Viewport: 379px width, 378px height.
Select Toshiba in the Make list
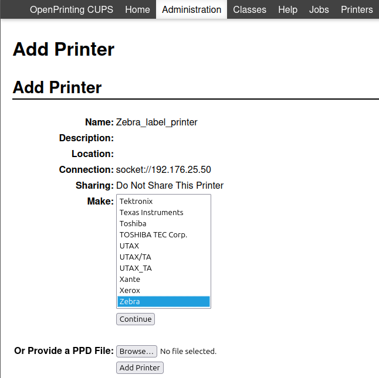coord(133,224)
